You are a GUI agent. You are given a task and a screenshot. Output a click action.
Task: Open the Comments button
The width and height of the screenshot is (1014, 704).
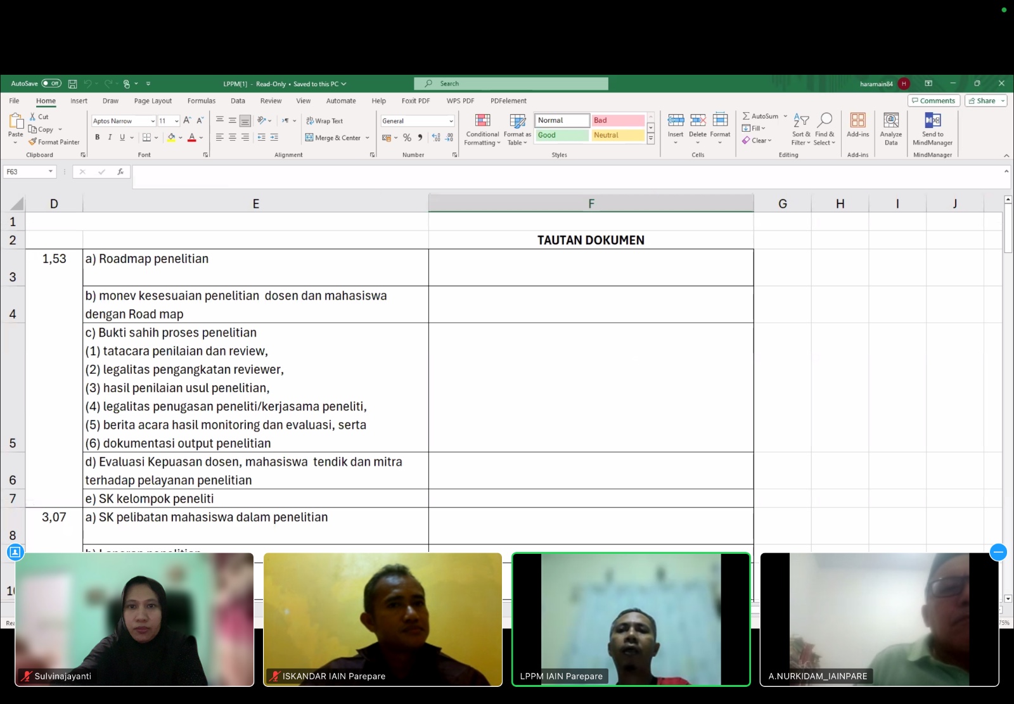pos(933,101)
